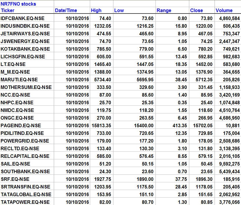The image size is (241, 205).
Task: Click the MARUTI.EQ-NSE ticker cell
Action: [x=19, y=80]
